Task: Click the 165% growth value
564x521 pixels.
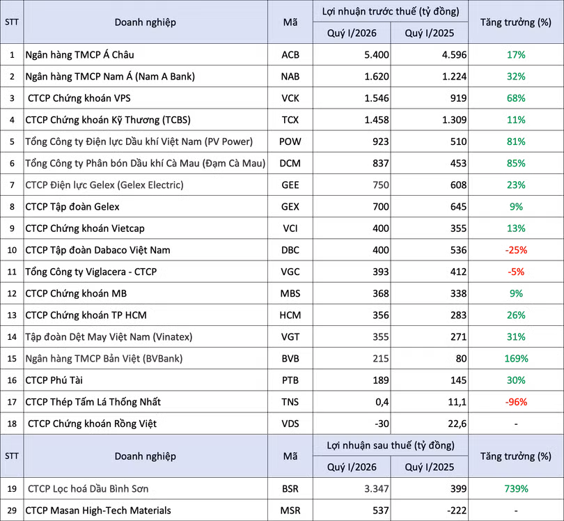Action: [516, 359]
